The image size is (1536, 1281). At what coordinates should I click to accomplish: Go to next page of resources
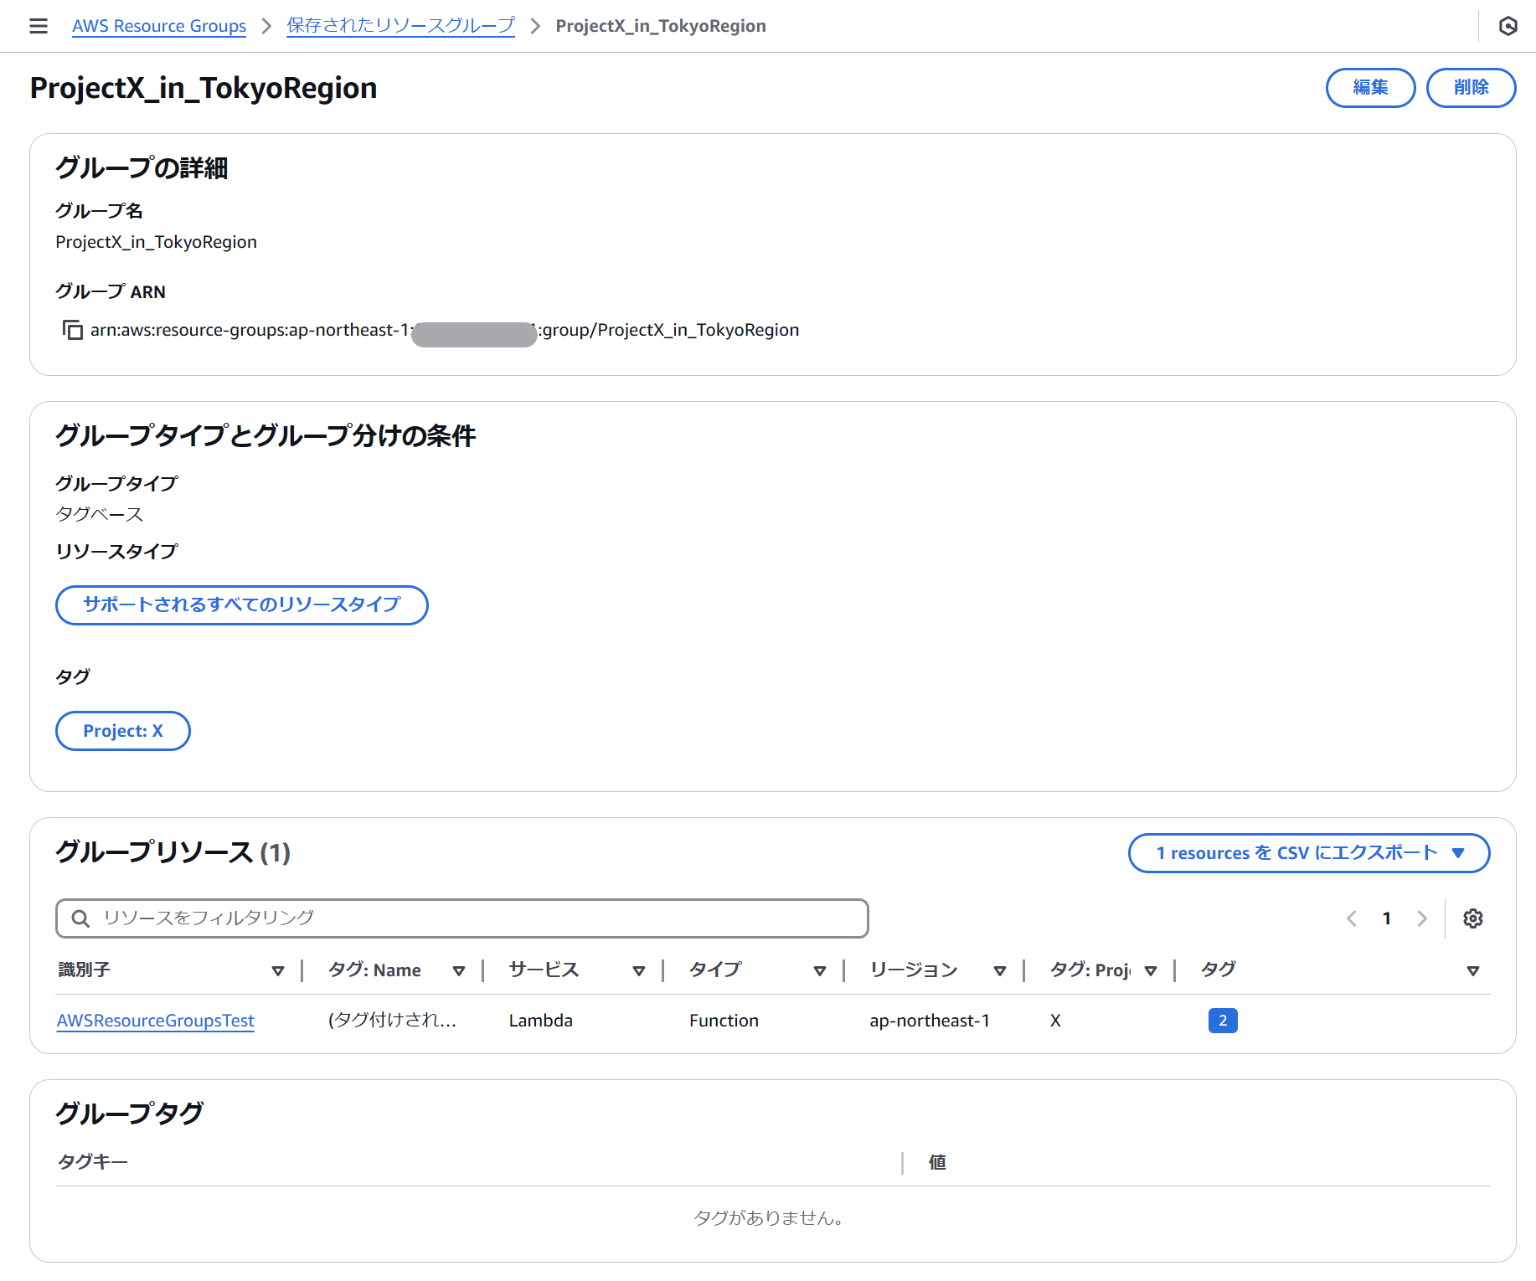1422,918
